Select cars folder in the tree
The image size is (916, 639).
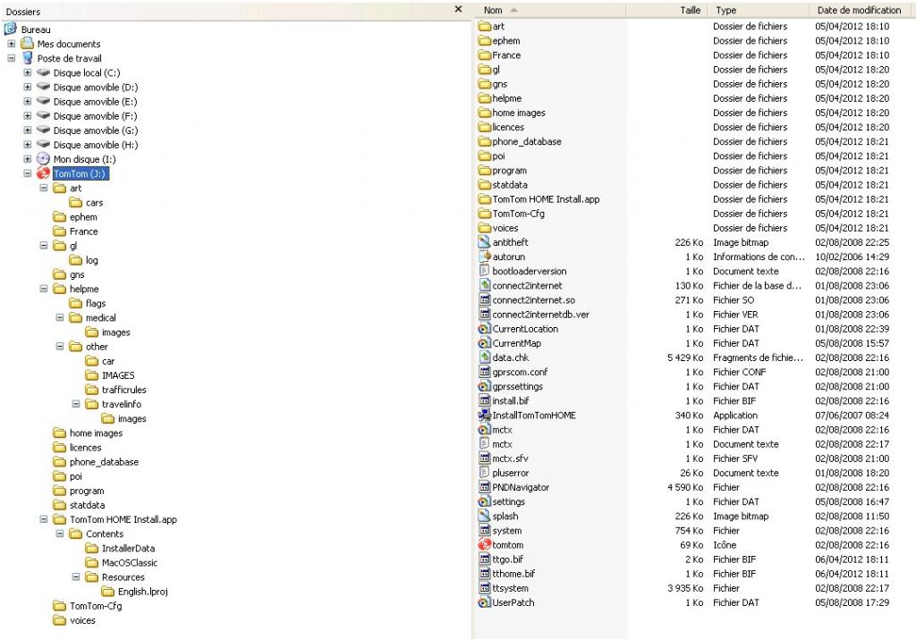point(94,203)
